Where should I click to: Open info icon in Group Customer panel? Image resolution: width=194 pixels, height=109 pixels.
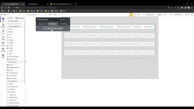pos(64,19)
